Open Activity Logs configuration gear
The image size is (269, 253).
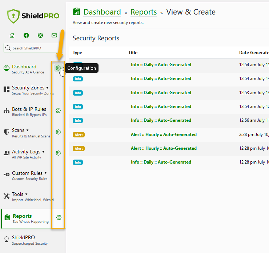tap(58, 153)
